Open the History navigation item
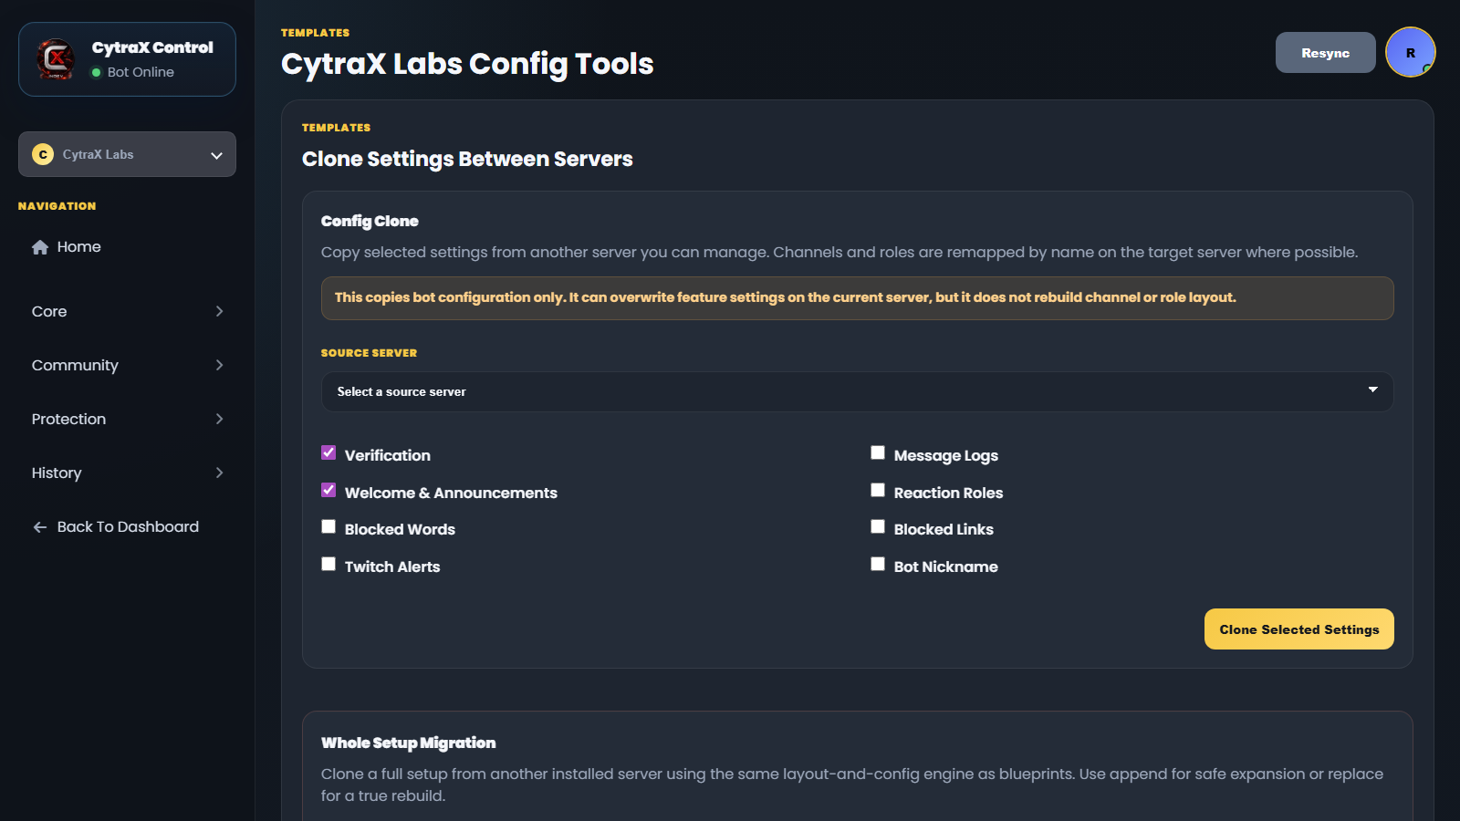 tap(127, 473)
